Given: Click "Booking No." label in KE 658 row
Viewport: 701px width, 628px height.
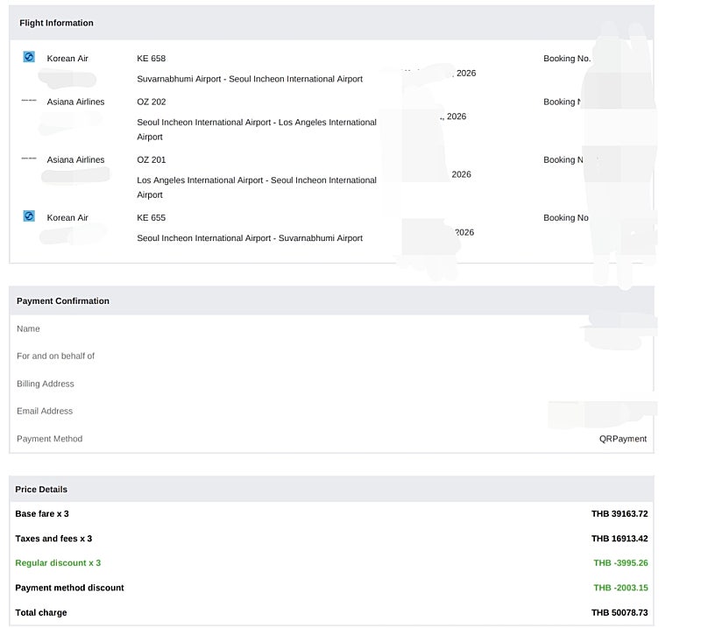Looking at the screenshot, I should [567, 59].
